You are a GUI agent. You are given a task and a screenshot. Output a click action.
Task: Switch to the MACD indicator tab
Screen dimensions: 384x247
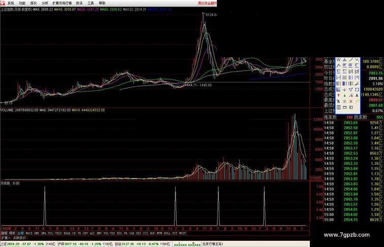pos(29,233)
